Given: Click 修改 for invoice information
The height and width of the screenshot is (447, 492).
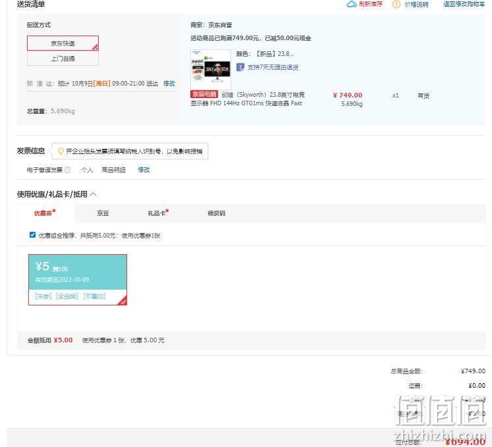Looking at the screenshot, I should [x=144, y=170].
